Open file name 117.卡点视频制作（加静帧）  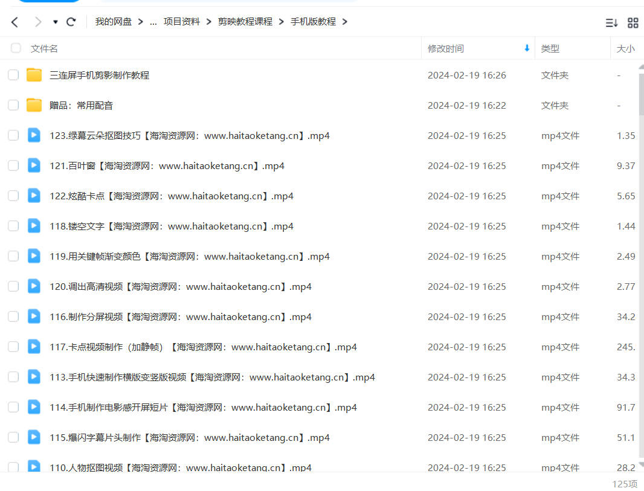click(204, 347)
